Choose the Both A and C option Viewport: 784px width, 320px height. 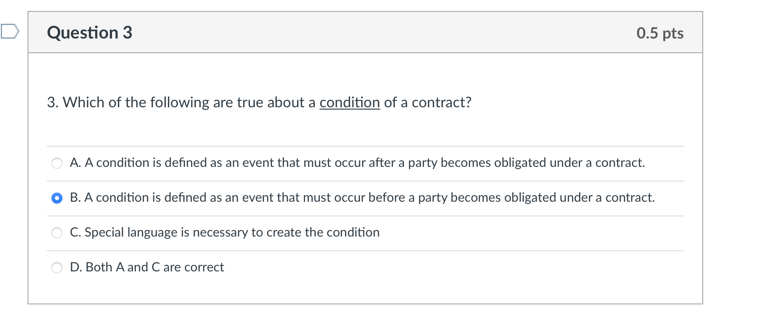[x=147, y=267]
